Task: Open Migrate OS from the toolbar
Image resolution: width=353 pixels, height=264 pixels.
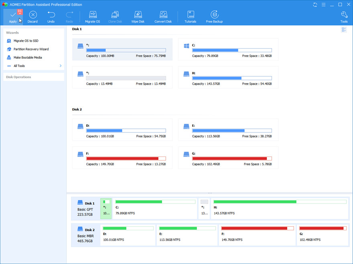Action: 93,17
